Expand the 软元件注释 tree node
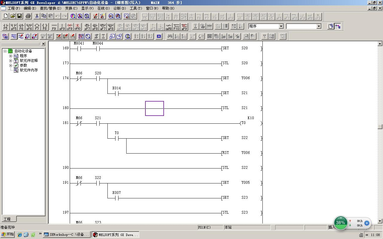 pyautogui.click(x=10, y=61)
